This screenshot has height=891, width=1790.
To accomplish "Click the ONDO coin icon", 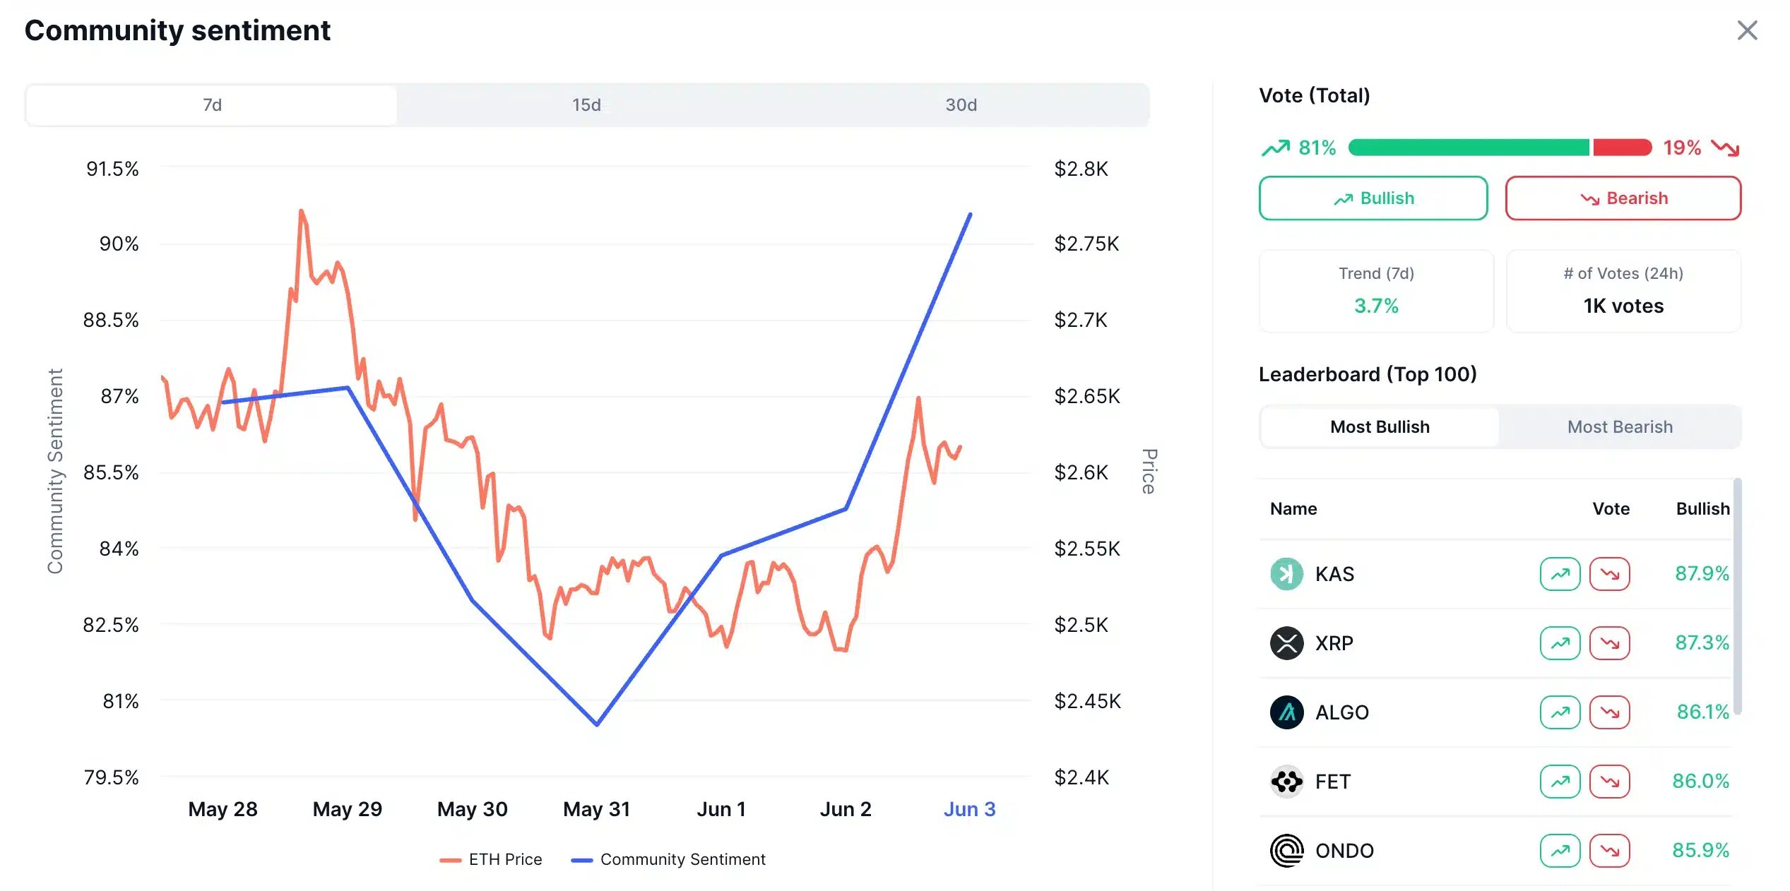I will [x=1286, y=850].
